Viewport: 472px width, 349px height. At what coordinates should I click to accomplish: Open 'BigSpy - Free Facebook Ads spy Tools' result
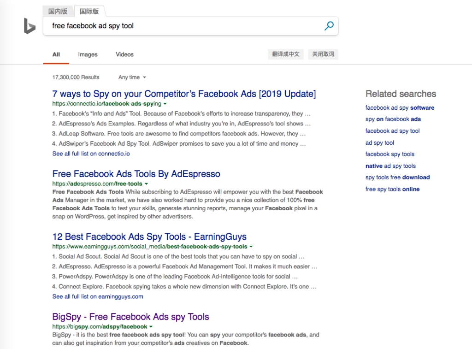130,317
